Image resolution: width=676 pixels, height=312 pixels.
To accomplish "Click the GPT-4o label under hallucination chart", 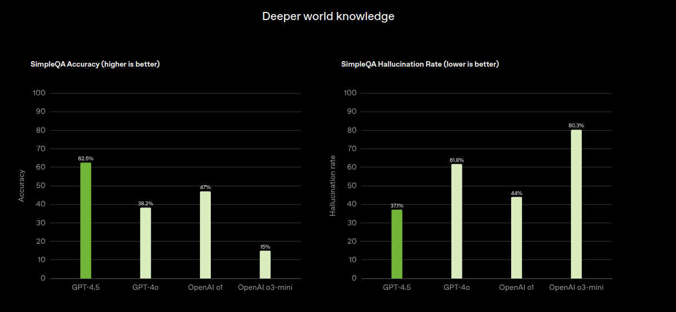I will 456,287.
